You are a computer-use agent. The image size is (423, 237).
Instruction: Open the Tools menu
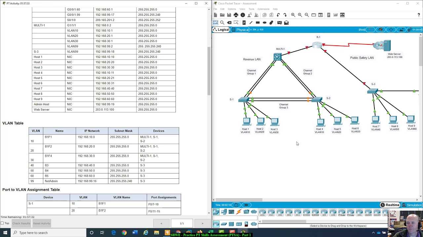(x=251, y=9)
